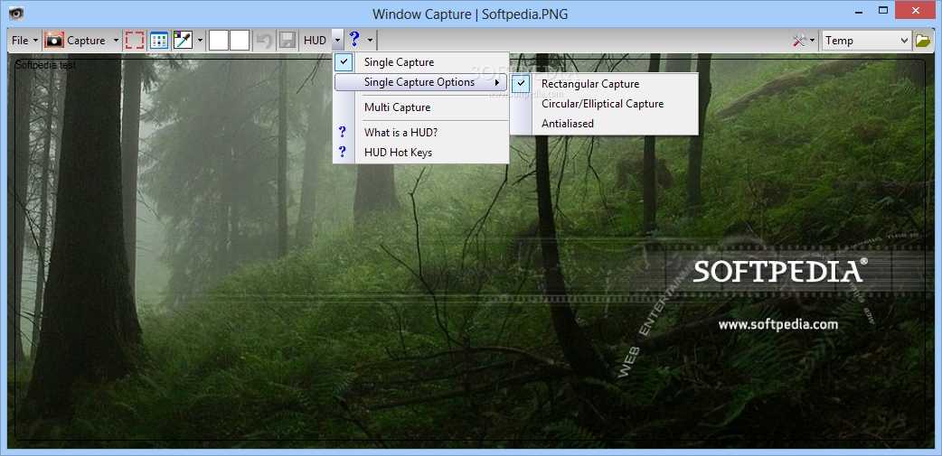This screenshot has height=456, width=942.
Task: Open the Capture dropdown arrow
Action: (116, 41)
